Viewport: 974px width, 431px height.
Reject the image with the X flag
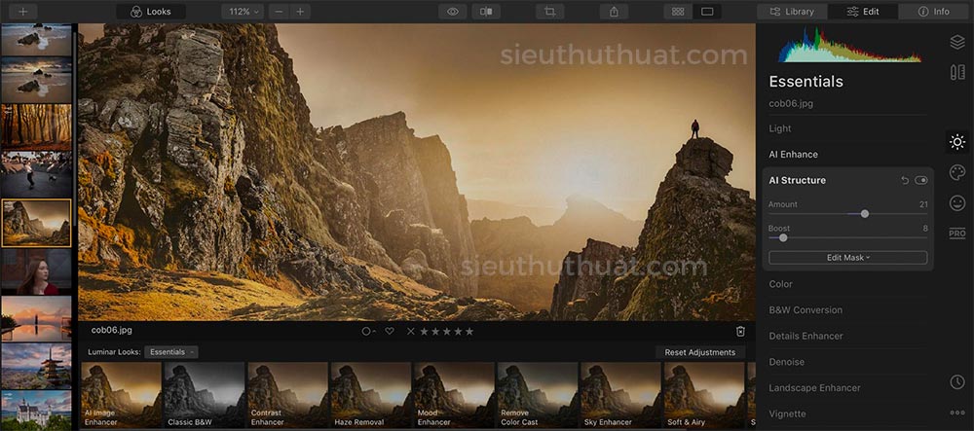pyautogui.click(x=411, y=331)
